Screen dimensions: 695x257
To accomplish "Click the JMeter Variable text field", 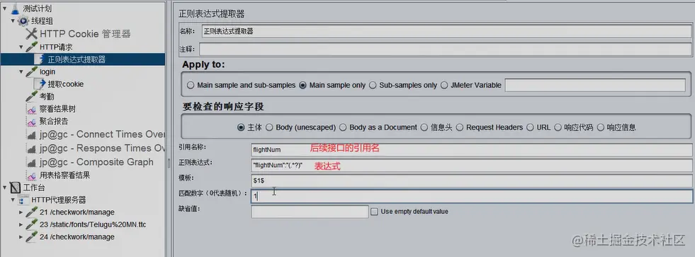I will click(x=595, y=85).
